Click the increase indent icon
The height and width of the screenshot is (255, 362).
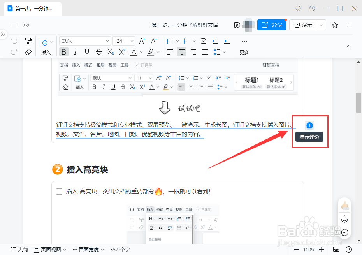coord(227,41)
